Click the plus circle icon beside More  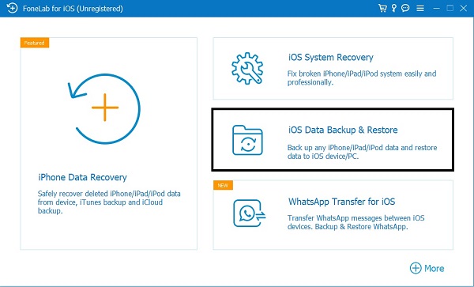(416, 268)
